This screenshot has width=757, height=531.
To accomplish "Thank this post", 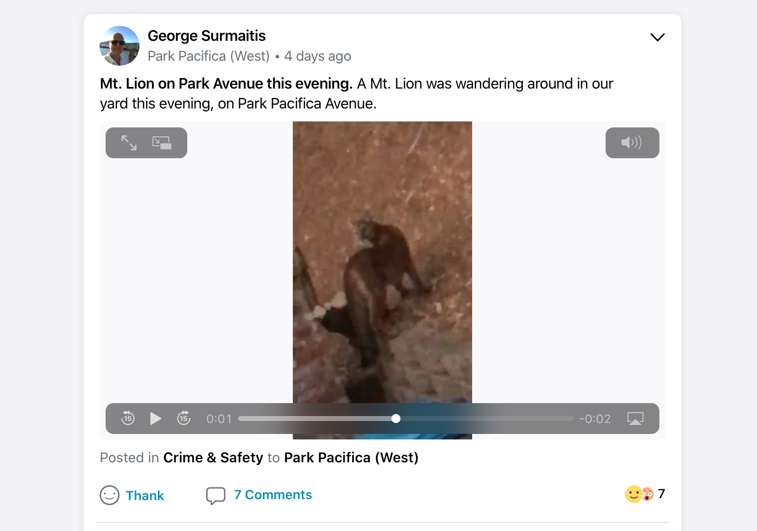I will click(x=144, y=496).
